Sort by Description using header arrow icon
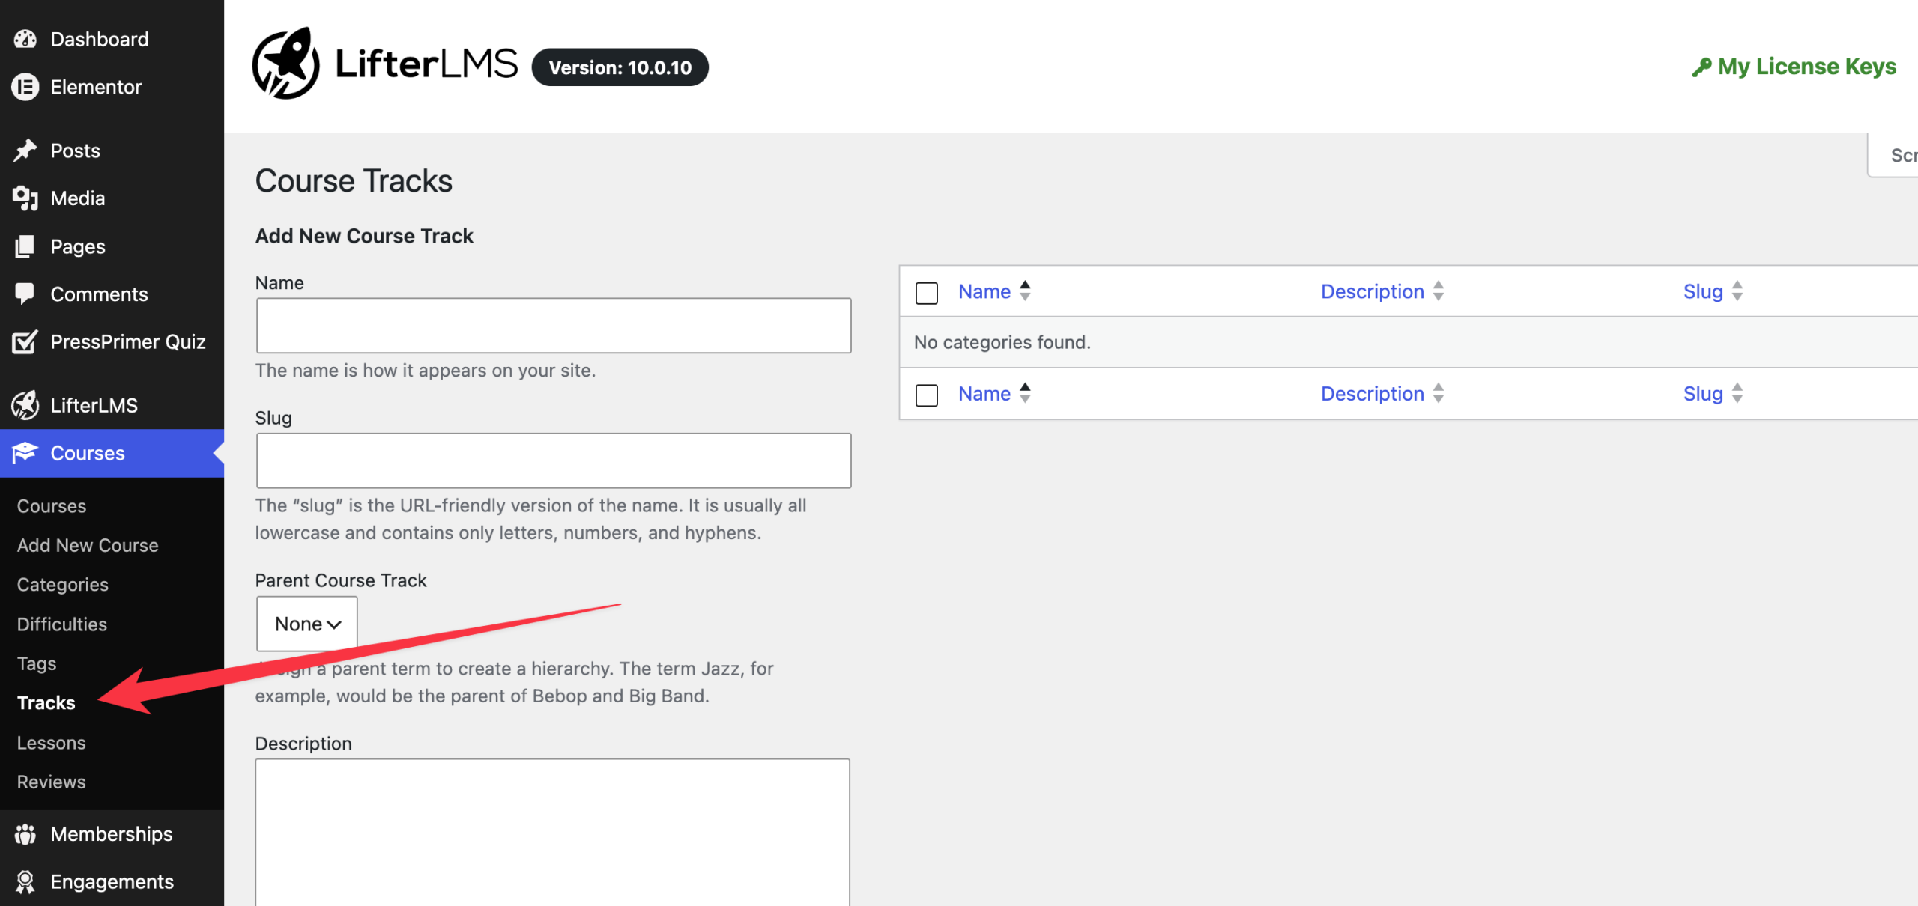Image resolution: width=1918 pixels, height=906 pixels. click(1438, 291)
